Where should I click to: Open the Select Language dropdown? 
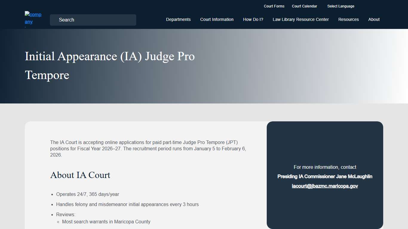[x=340, y=6]
